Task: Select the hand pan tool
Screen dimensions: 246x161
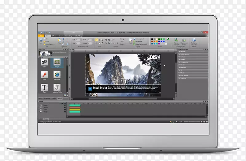Action: [x=99, y=43]
